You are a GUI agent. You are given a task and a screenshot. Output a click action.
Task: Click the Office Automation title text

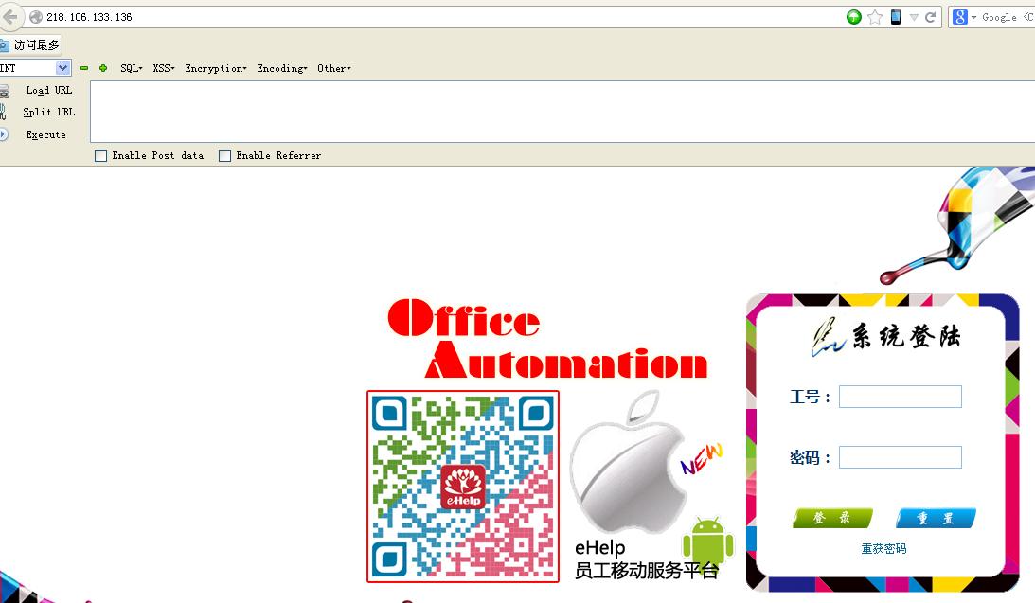547,339
